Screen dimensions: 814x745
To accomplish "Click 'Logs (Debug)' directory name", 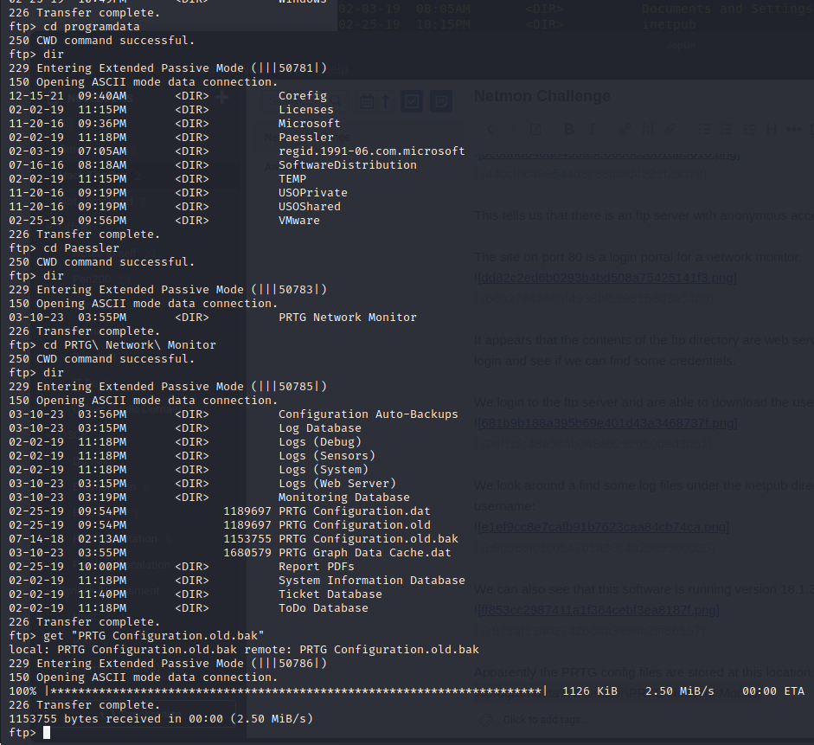I will [320, 442].
